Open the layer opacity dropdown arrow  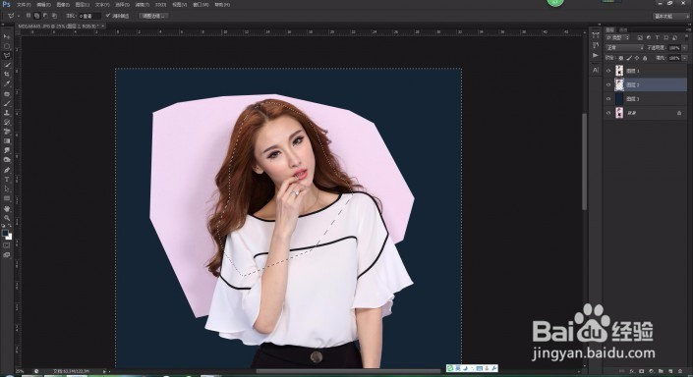coord(684,48)
